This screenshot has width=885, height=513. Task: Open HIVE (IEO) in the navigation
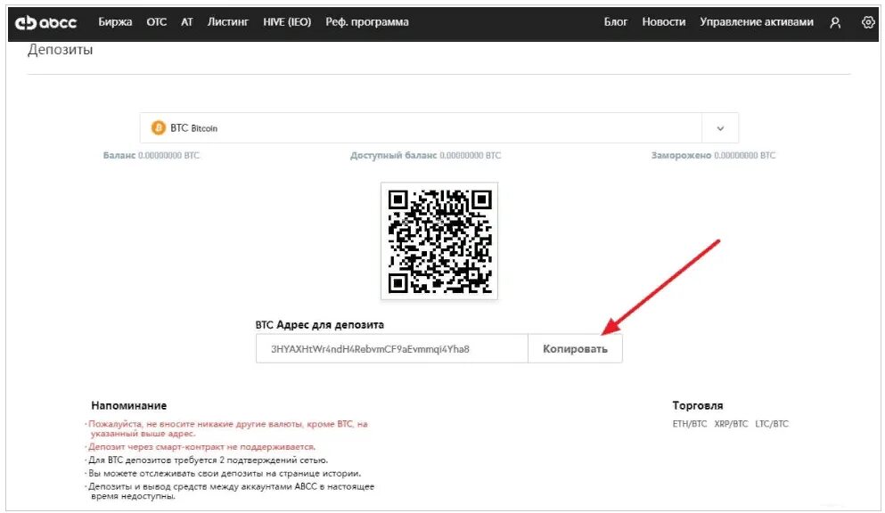[x=287, y=22]
